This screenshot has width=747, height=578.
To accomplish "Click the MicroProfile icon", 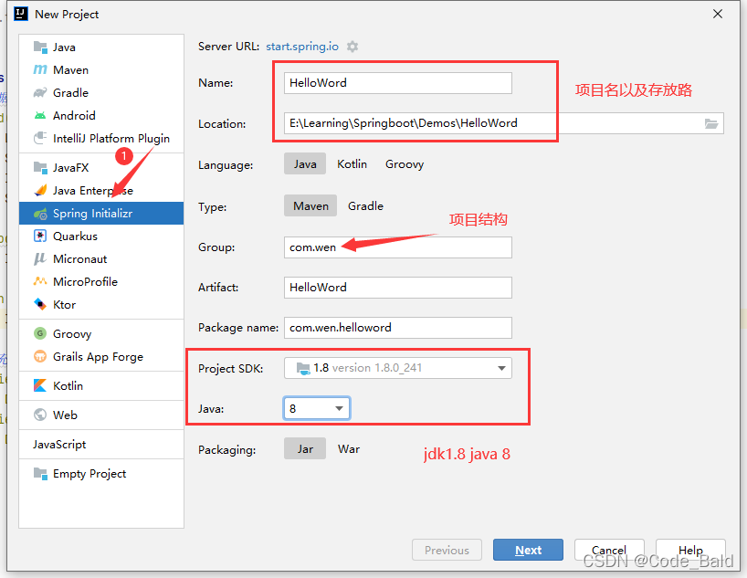I will tap(40, 281).
